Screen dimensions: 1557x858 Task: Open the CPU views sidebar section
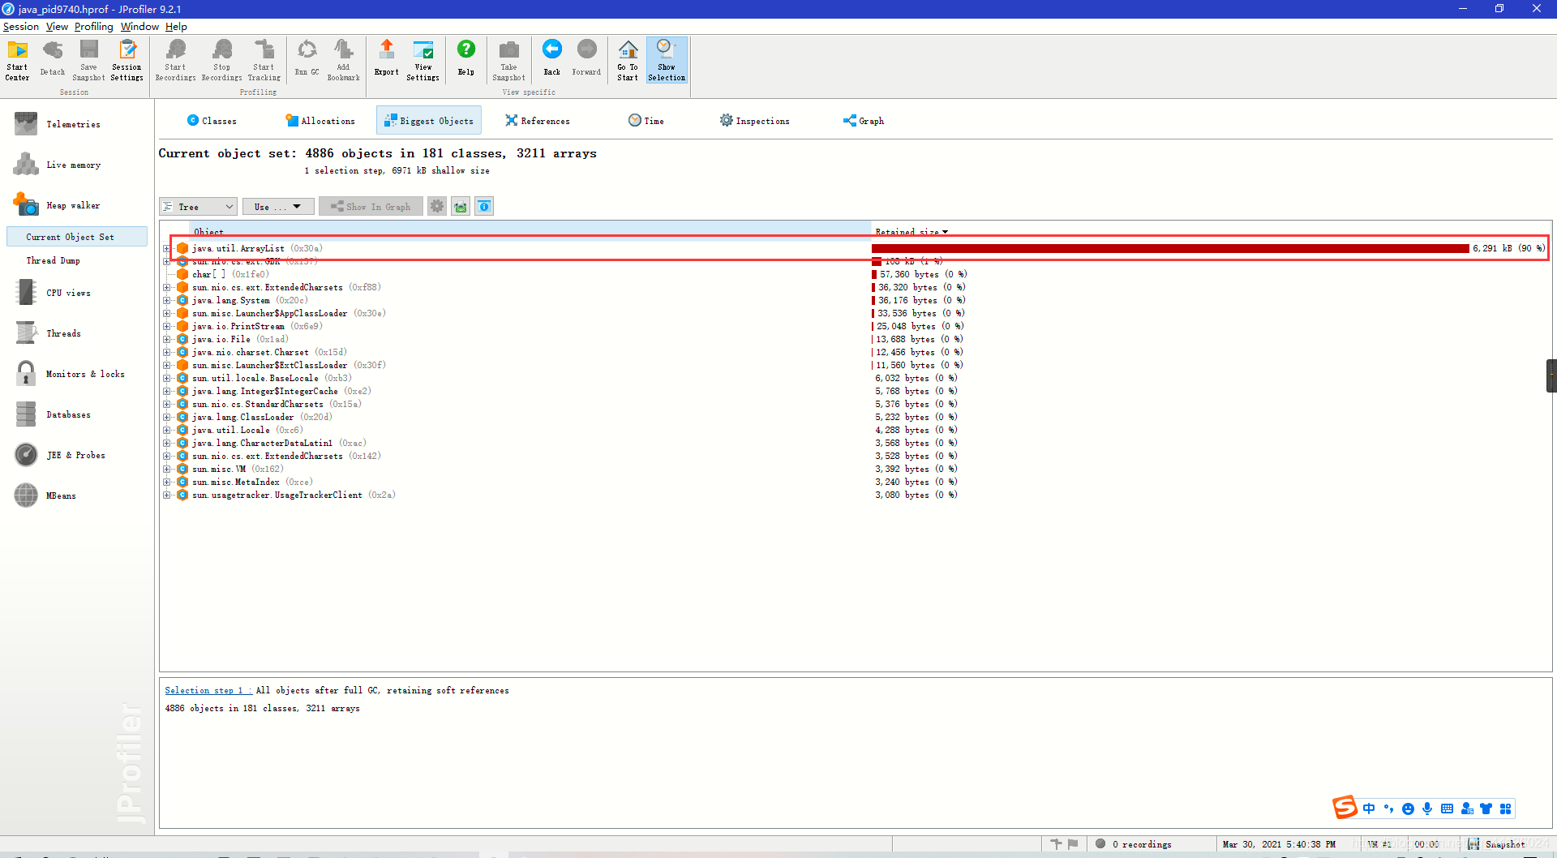(68, 293)
